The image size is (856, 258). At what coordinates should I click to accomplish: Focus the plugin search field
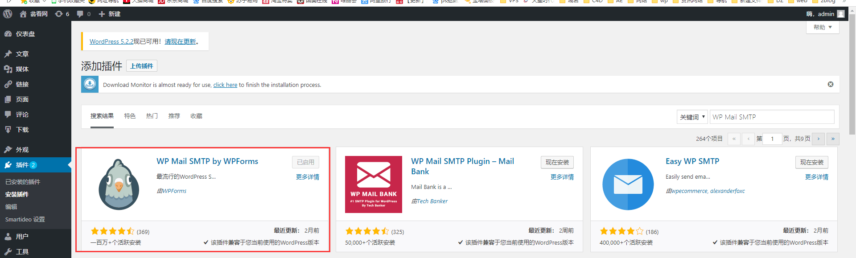pyautogui.click(x=772, y=117)
